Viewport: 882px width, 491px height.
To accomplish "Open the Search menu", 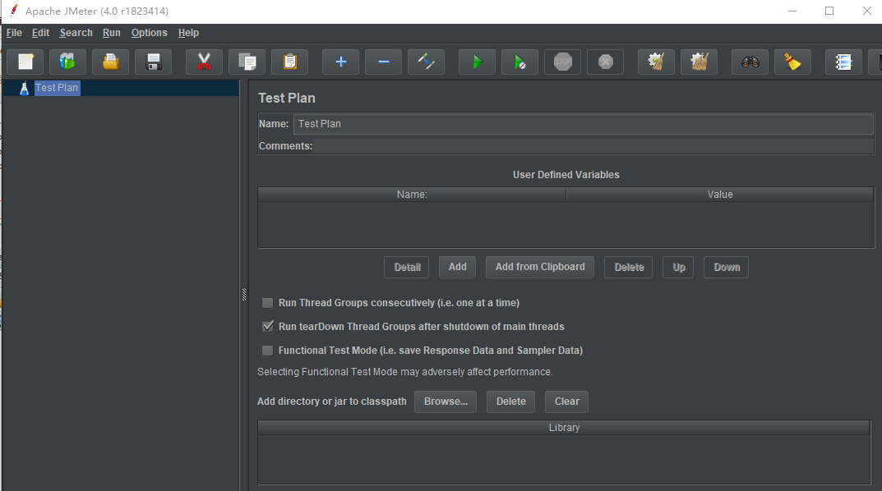I will (x=76, y=33).
